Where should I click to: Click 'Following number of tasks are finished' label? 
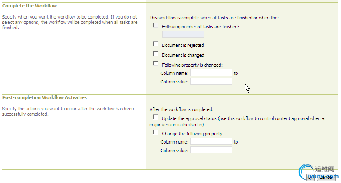coord(200,27)
